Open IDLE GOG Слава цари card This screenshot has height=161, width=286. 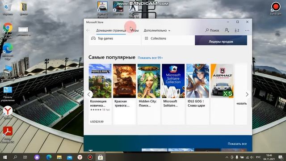tap(198, 94)
